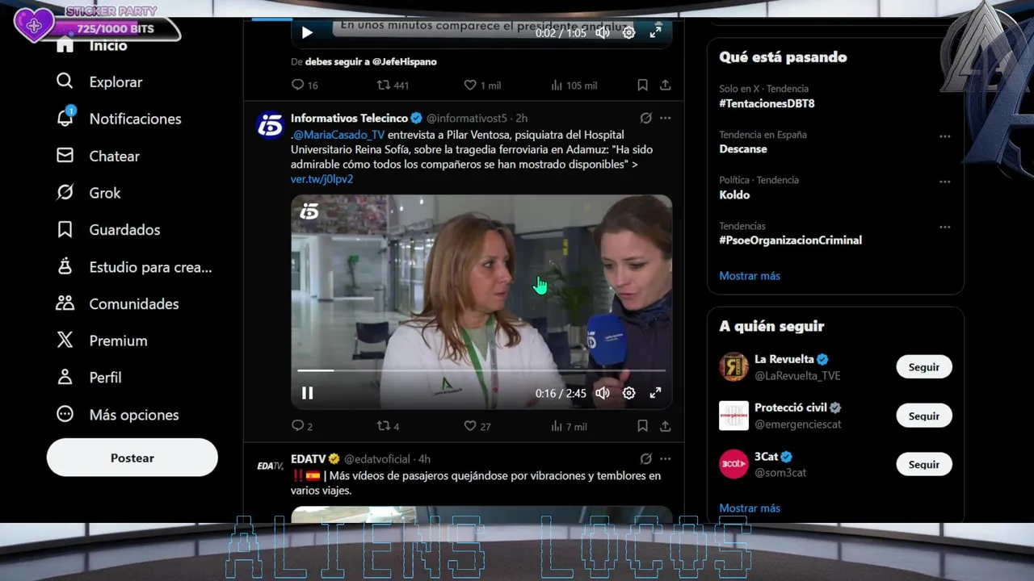Viewport: 1034px width, 581px height.
Task: Follow La Revuelta account
Action: pyautogui.click(x=924, y=367)
